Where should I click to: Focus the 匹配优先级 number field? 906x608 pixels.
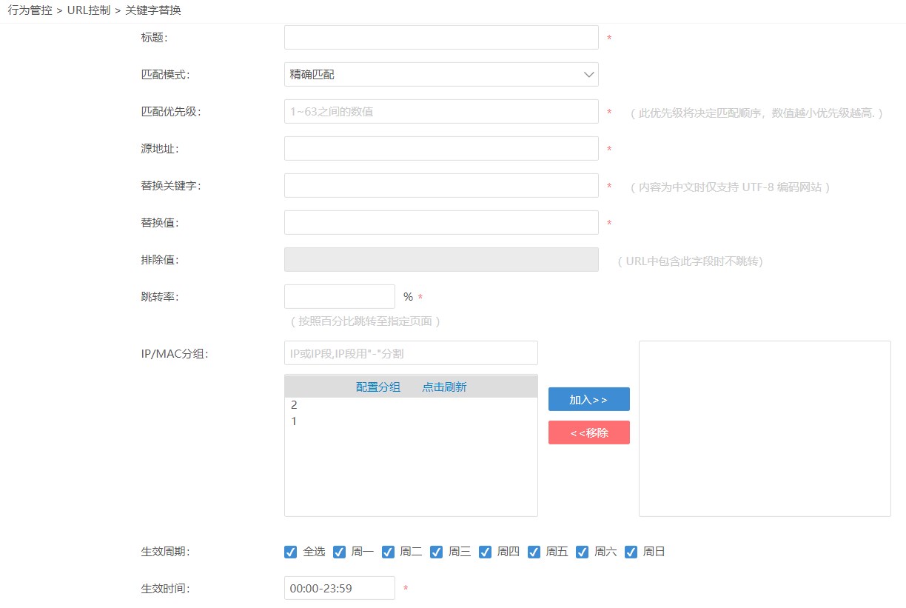click(441, 111)
